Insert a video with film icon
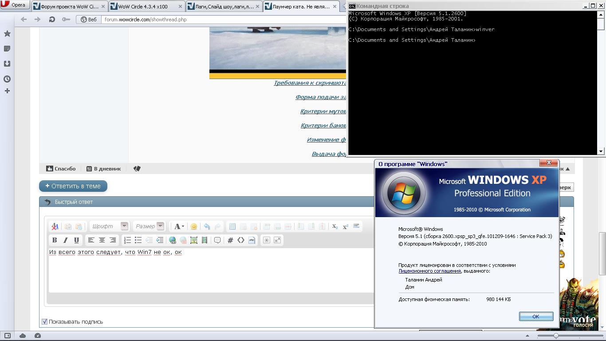 [x=205, y=240]
